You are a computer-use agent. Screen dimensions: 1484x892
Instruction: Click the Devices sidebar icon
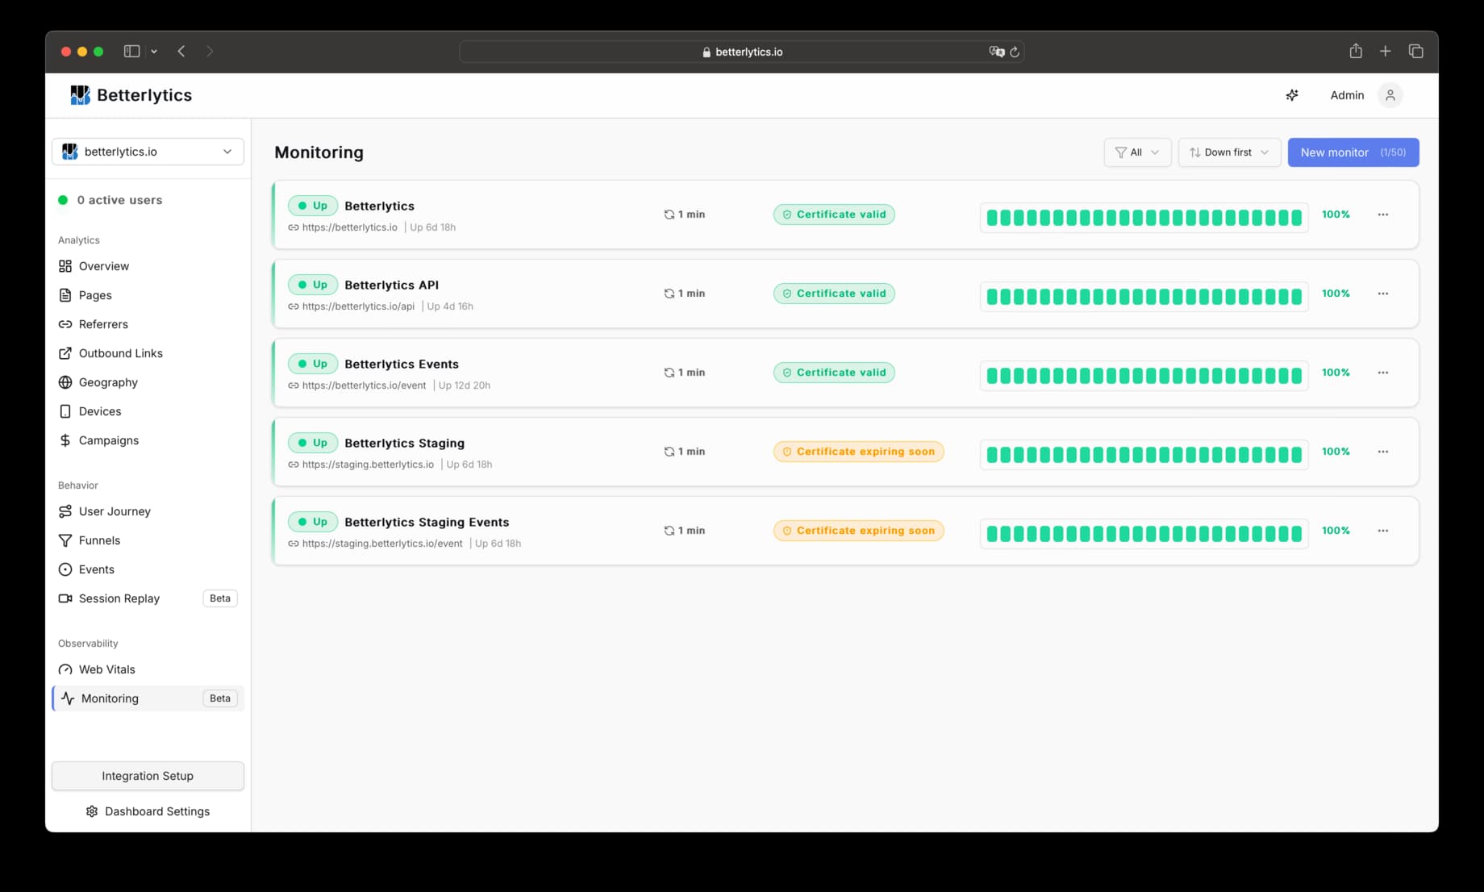click(65, 411)
